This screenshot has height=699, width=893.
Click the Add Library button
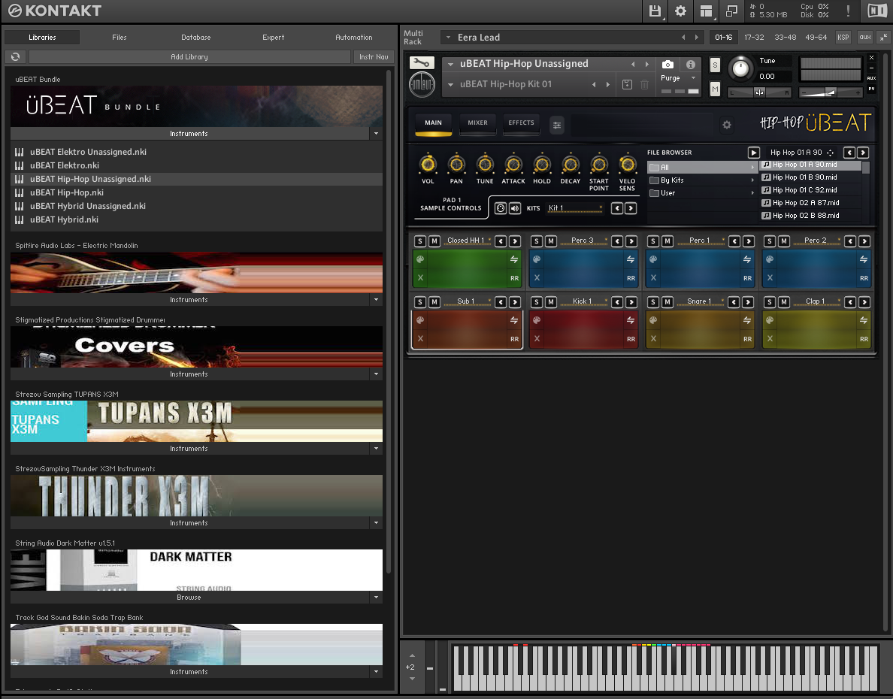coord(189,57)
